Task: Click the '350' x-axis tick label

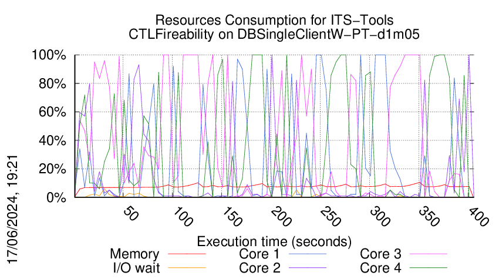Action: click(429, 217)
